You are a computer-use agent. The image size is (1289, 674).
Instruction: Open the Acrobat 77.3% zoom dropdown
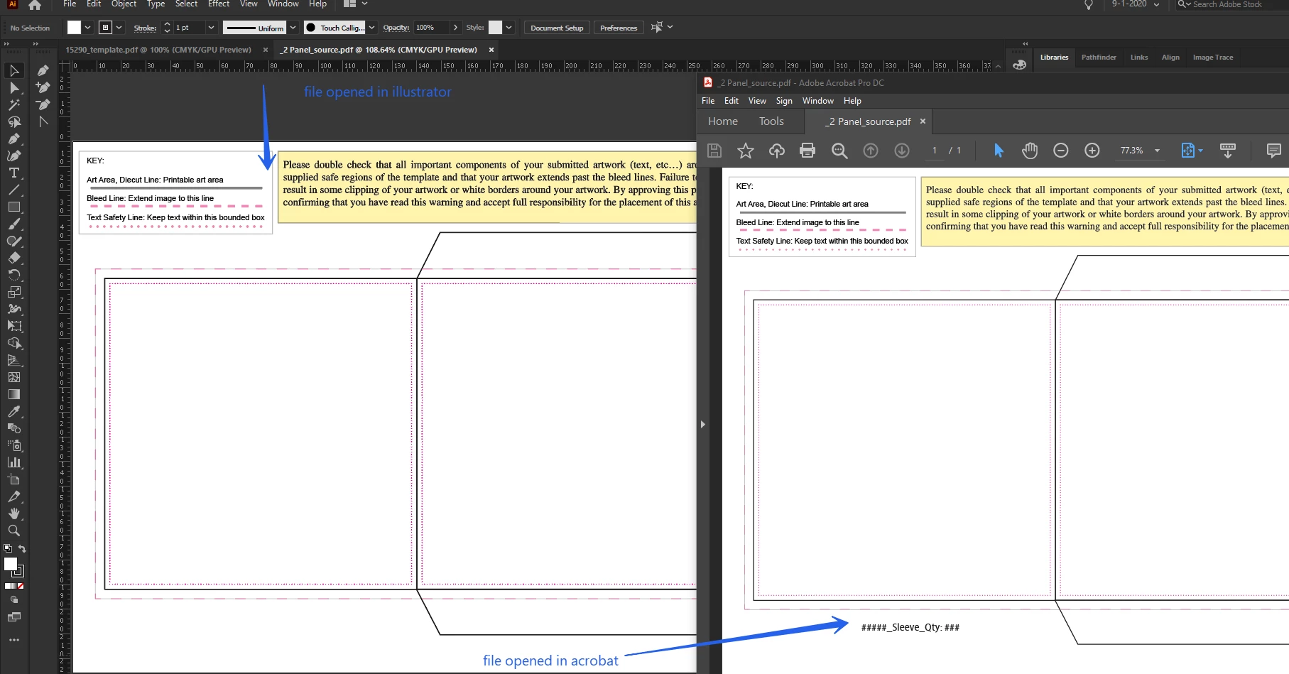pyautogui.click(x=1158, y=151)
